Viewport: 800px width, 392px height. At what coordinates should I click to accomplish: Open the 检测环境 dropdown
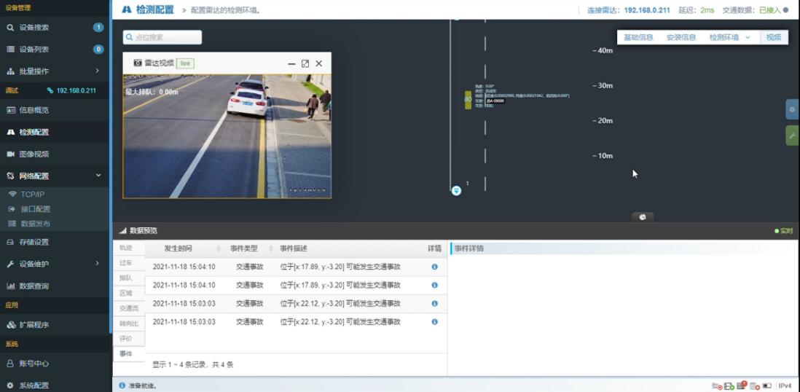729,37
